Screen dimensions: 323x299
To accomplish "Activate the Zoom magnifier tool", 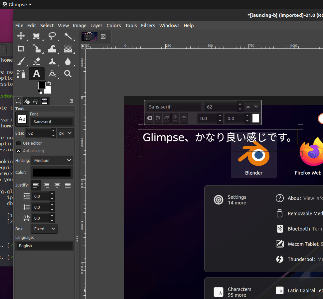I will click(68, 74).
